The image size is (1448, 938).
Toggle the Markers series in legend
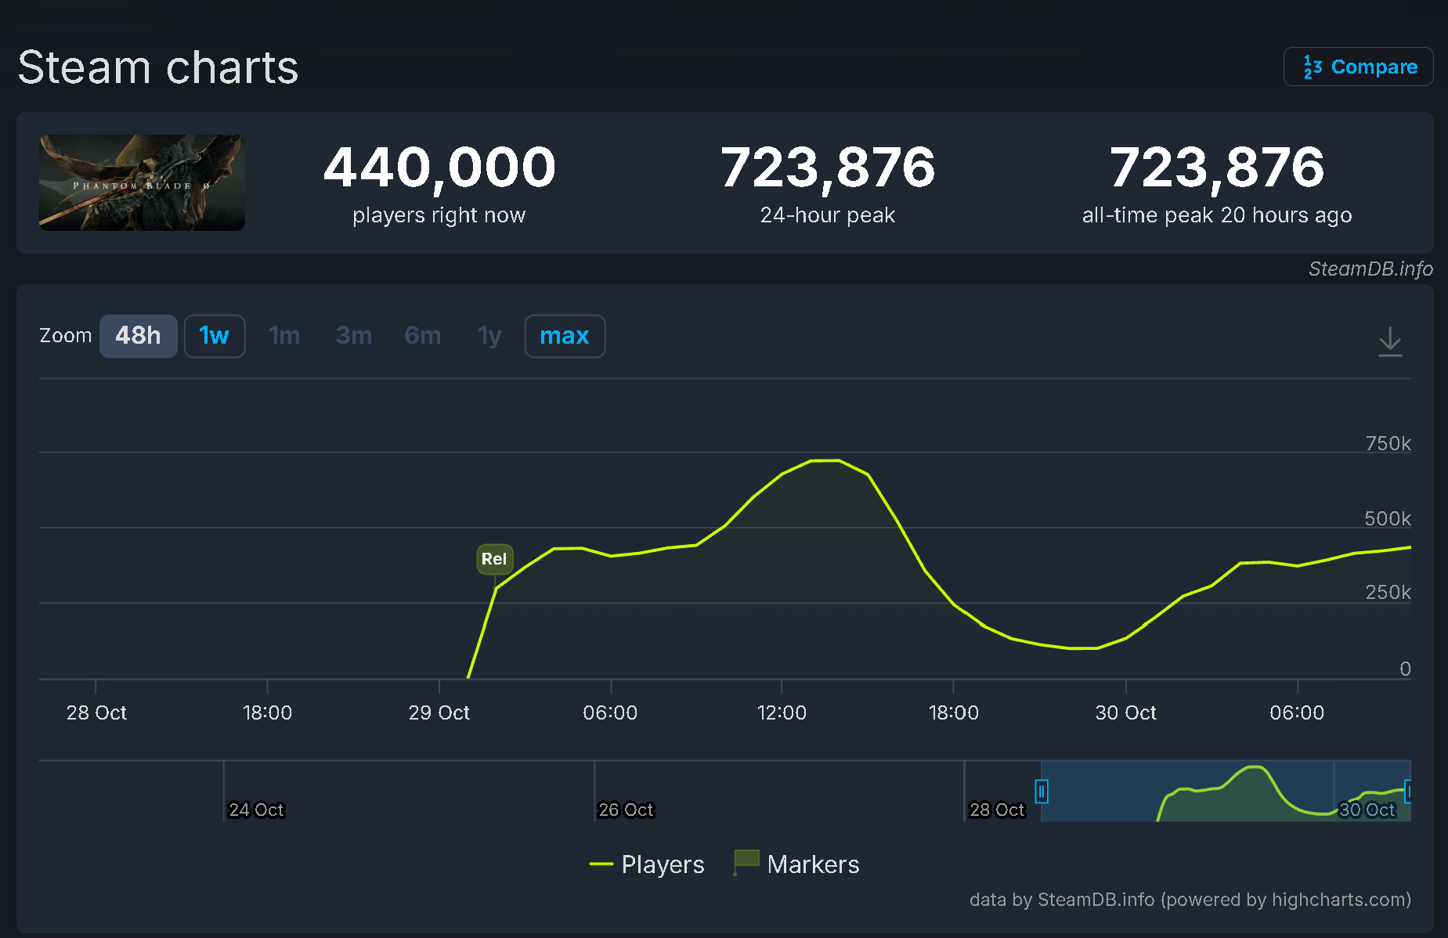pos(796,864)
